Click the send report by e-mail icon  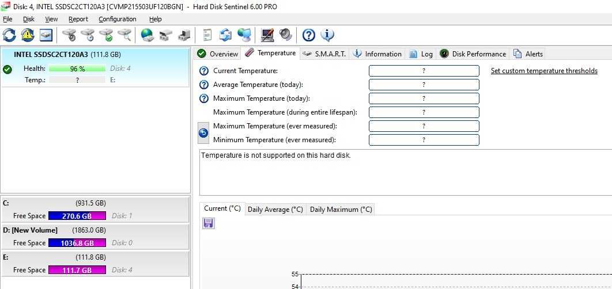[x=225, y=35]
